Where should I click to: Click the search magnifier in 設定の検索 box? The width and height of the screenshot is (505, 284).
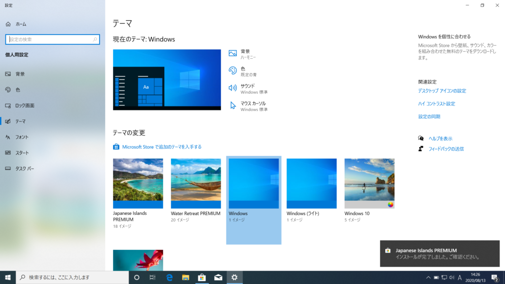click(95, 39)
